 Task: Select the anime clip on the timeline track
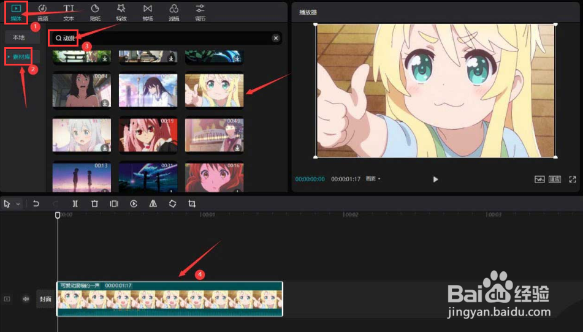click(170, 299)
